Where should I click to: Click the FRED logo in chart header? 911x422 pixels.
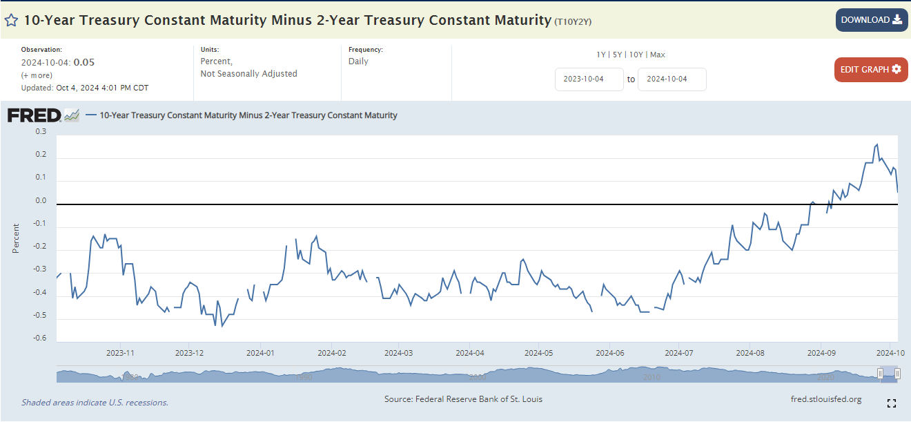[34, 115]
